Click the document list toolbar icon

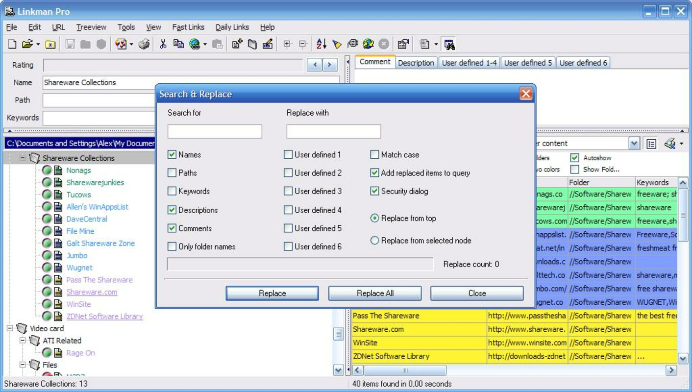(x=424, y=44)
